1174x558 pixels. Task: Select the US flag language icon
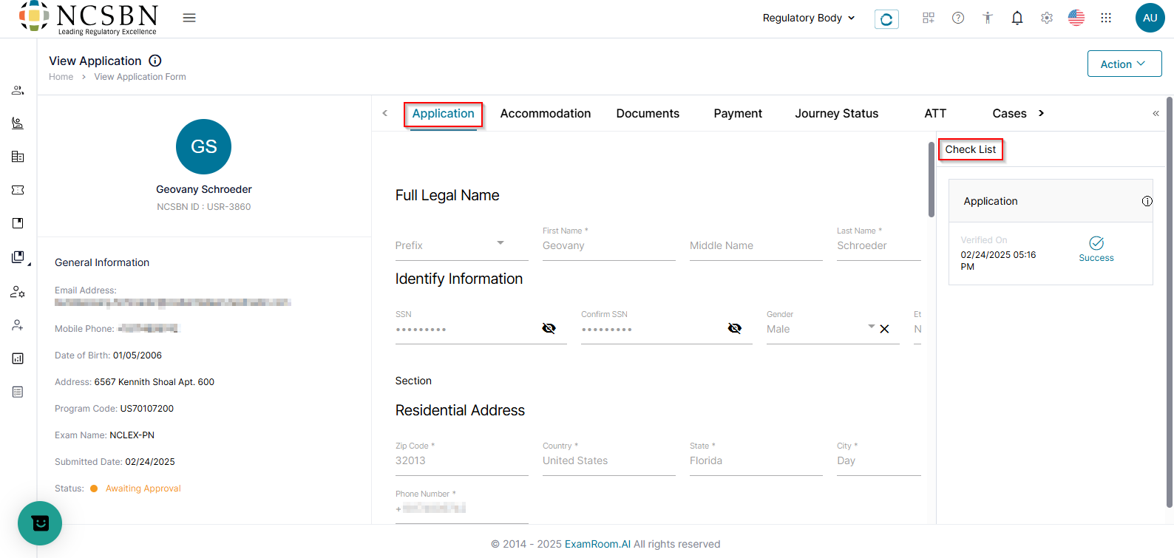(1076, 18)
